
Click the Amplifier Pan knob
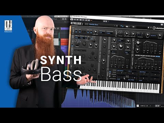[x=138, y=49]
